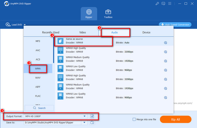Choose the 'WMA8 High Quality' profile name
Viewport: 197px width, 128px height.
76,75
